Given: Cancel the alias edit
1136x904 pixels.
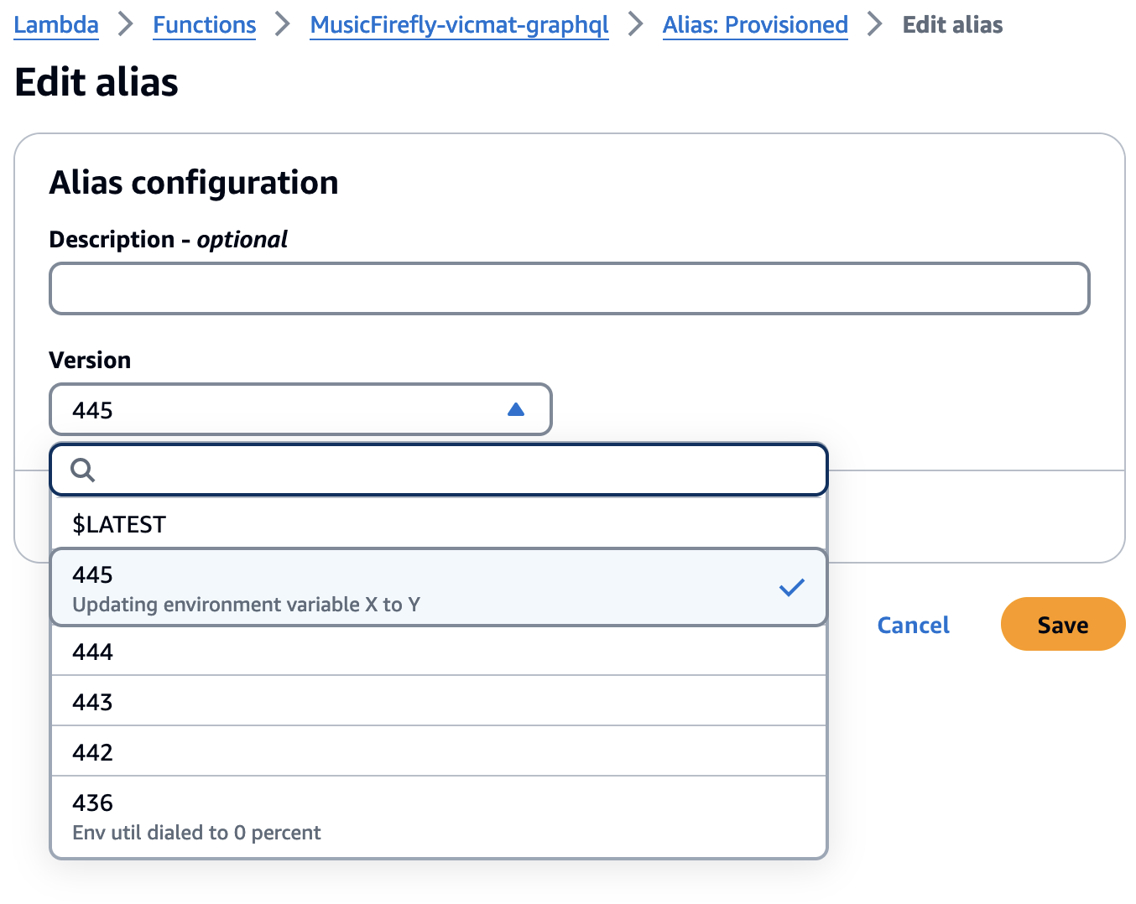Looking at the screenshot, I should click(x=913, y=625).
